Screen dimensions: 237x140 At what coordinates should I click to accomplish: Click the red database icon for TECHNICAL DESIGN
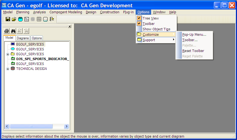coord(13,69)
